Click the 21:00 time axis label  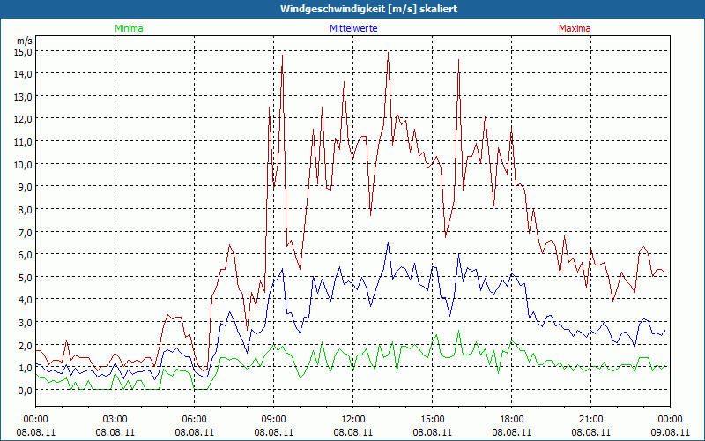tap(590, 420)
